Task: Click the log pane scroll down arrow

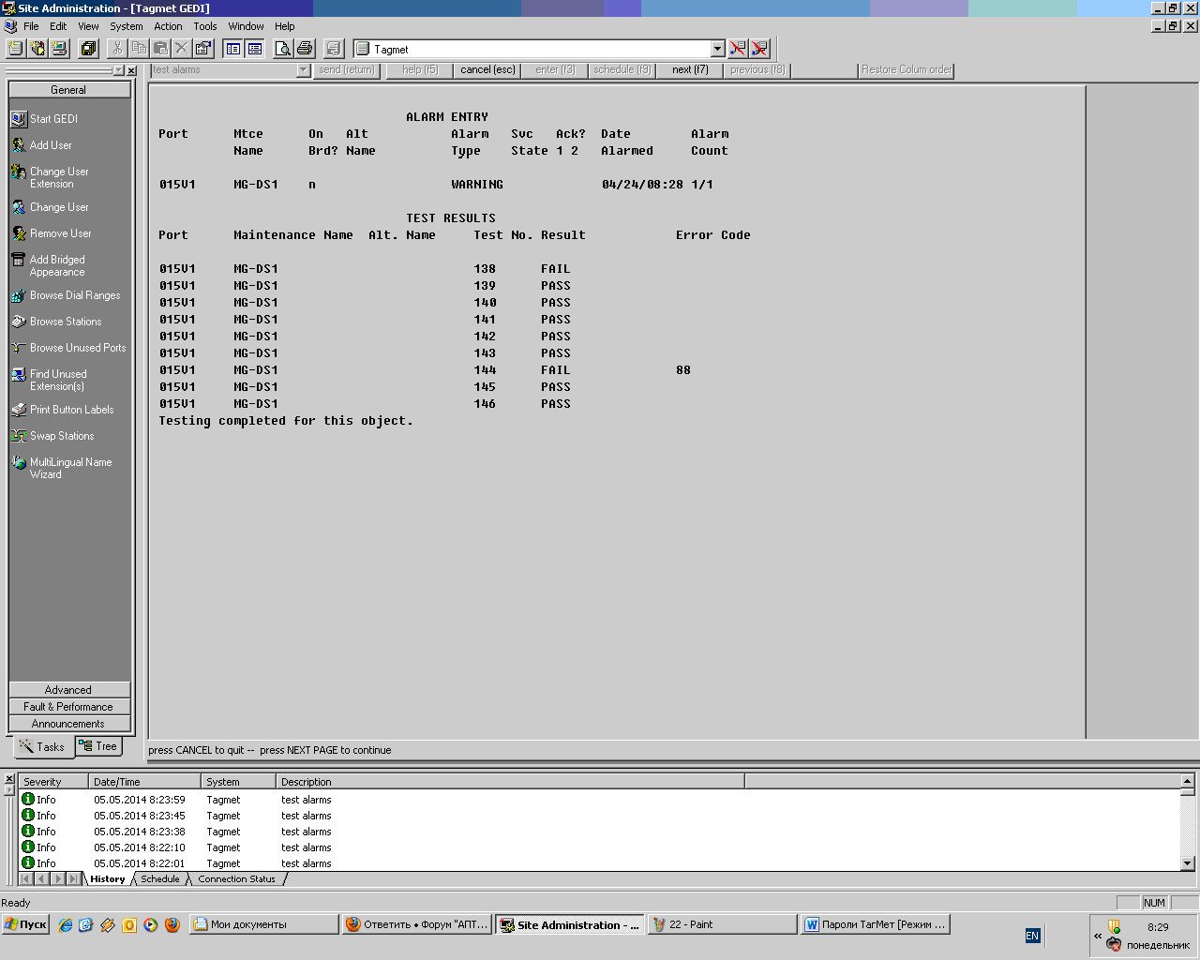Action: 1187,863
